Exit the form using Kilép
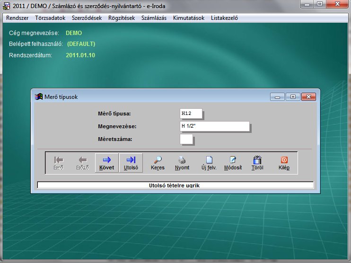Image resolution: width=351 pixels, height=263 pixels. click(x=284, y=163)
